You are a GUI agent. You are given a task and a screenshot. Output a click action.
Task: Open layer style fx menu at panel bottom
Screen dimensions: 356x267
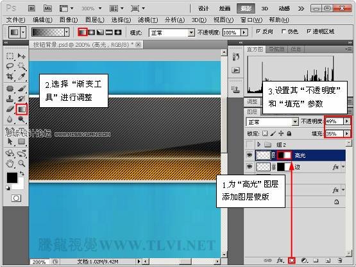tap(280, 261)
